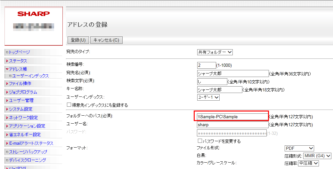Open トップページ in the sidebar
Viewport: 333px width, 169px height.
(x=19, y=52)
